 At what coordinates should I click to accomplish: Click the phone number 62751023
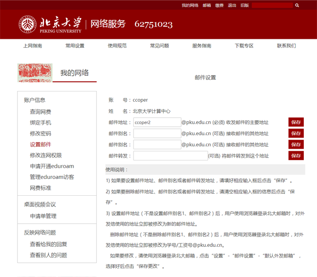(153, 25)
